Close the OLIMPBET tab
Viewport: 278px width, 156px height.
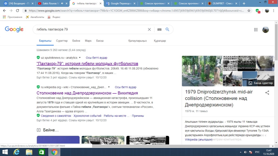pyautogui.click(x=236, y=3)
